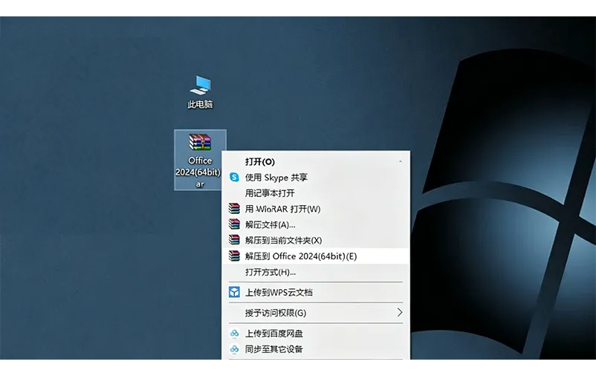
Task: Select 解压文件(A)... menu entry
Action: point(316,224)
